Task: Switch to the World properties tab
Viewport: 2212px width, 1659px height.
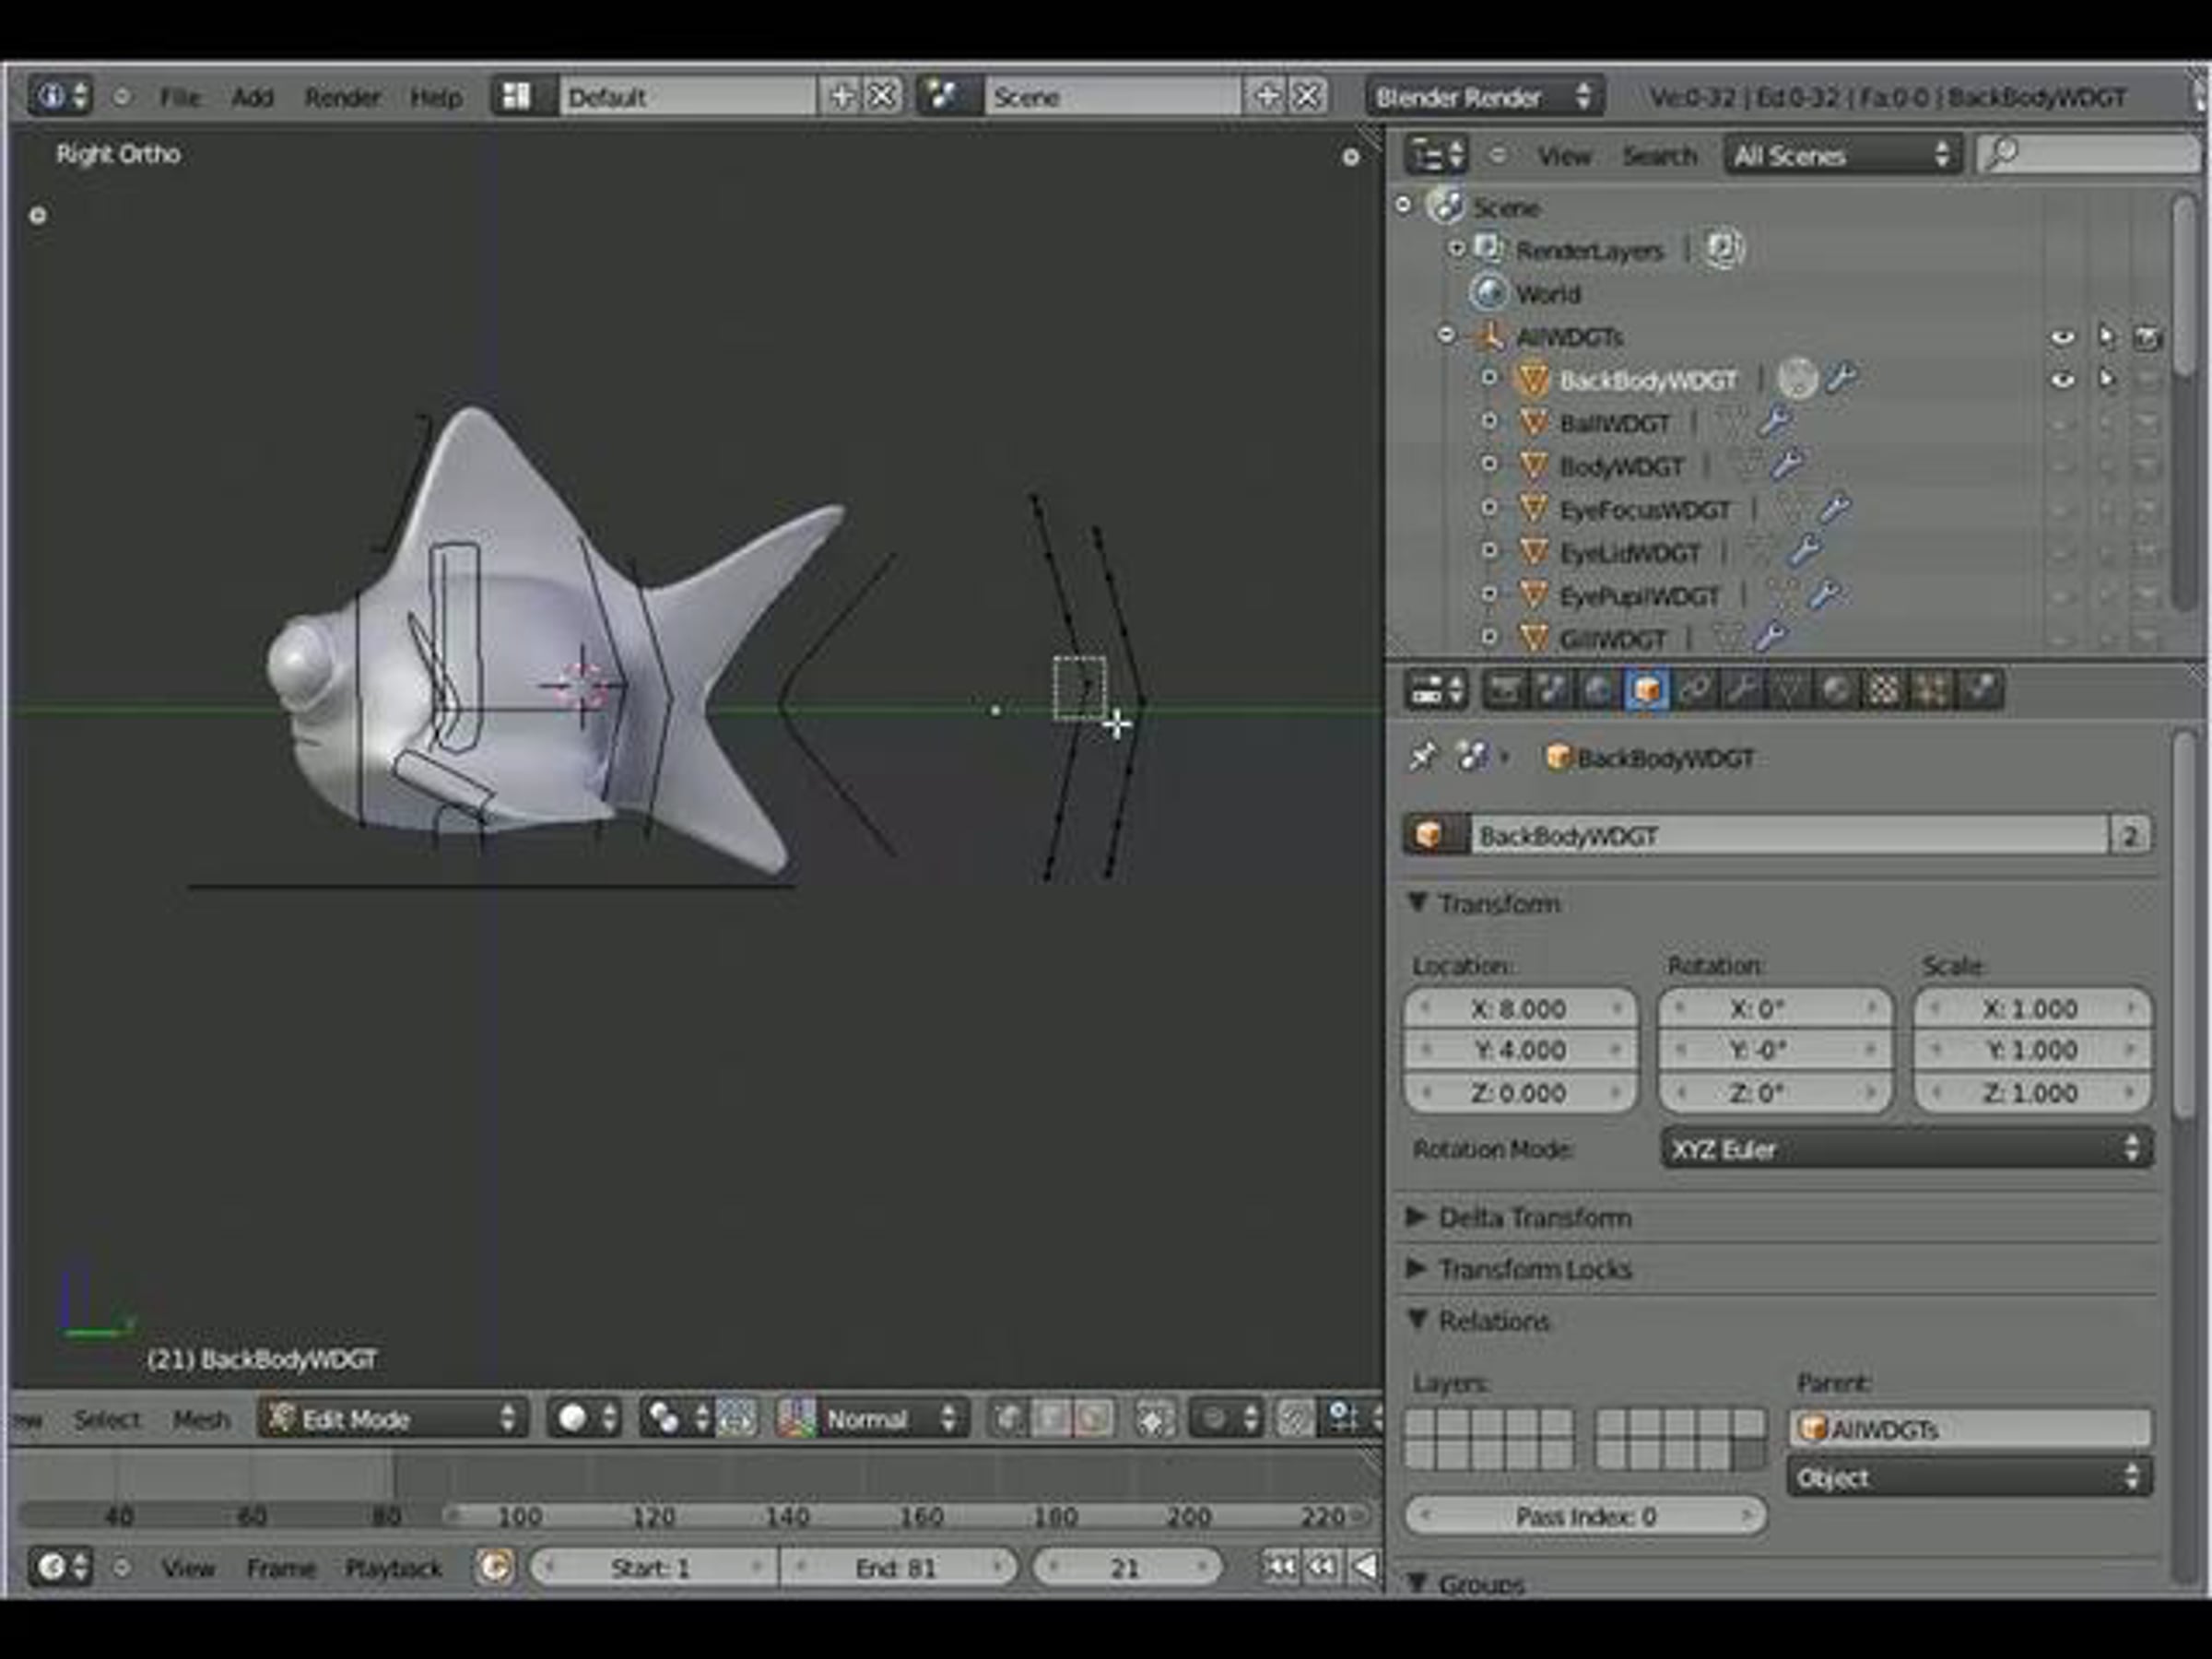Action: click(1599, 690)
